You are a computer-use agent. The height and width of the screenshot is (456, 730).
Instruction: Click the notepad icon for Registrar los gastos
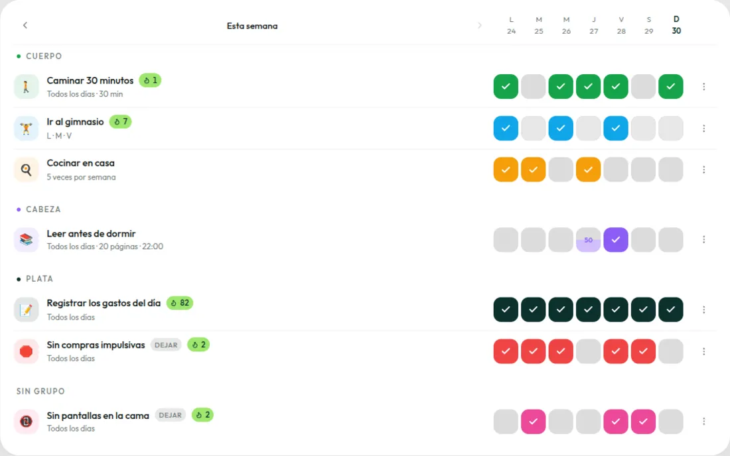point(26,310)
